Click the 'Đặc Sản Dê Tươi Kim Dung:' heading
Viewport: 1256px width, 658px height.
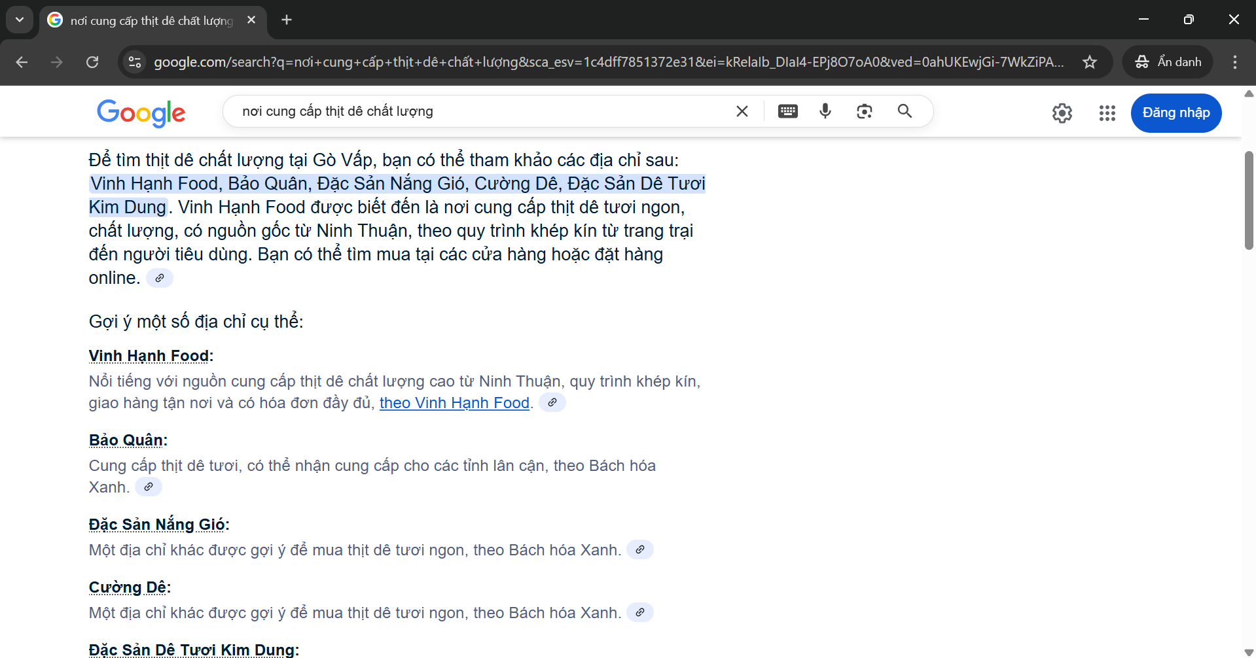click(x=194, y=649)
